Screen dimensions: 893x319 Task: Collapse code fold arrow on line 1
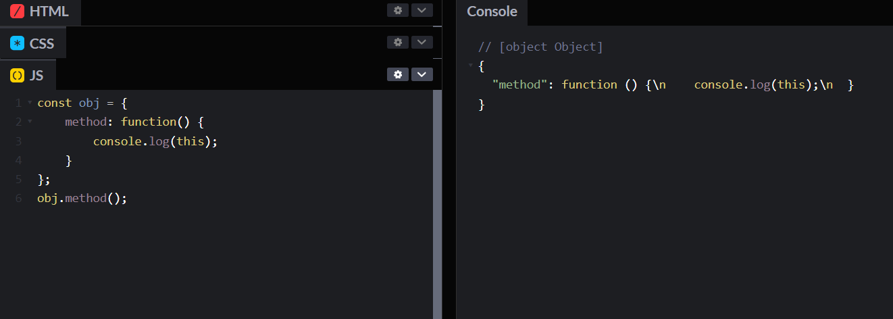[x=30, y=103]
